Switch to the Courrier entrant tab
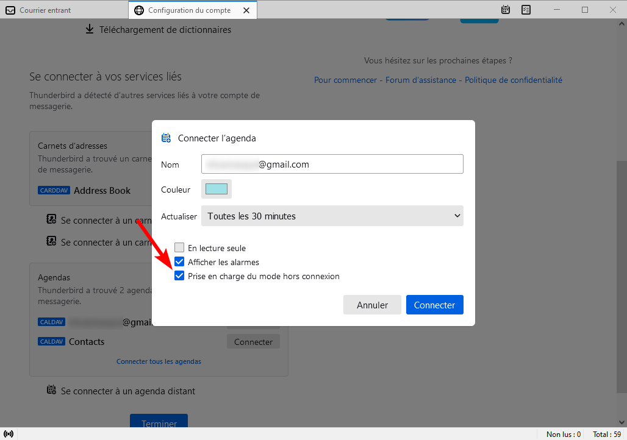 pos(45,10)
